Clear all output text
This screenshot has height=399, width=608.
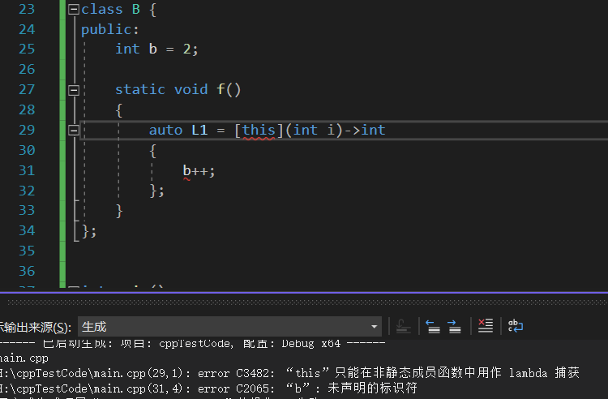tap(485, 326)
